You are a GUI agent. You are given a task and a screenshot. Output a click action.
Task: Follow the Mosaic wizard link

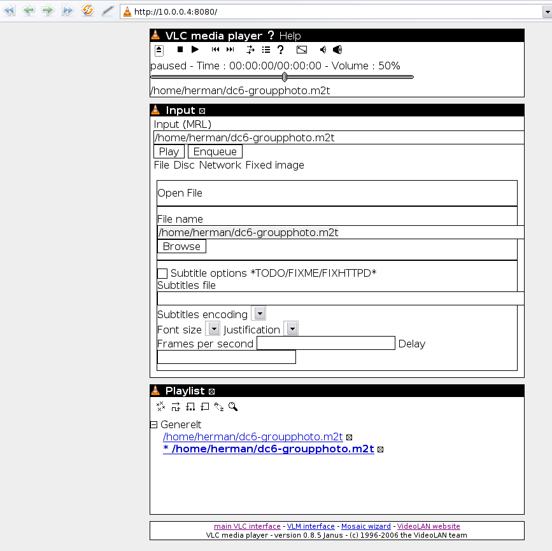pyautogui.click(x=366, y=526)
